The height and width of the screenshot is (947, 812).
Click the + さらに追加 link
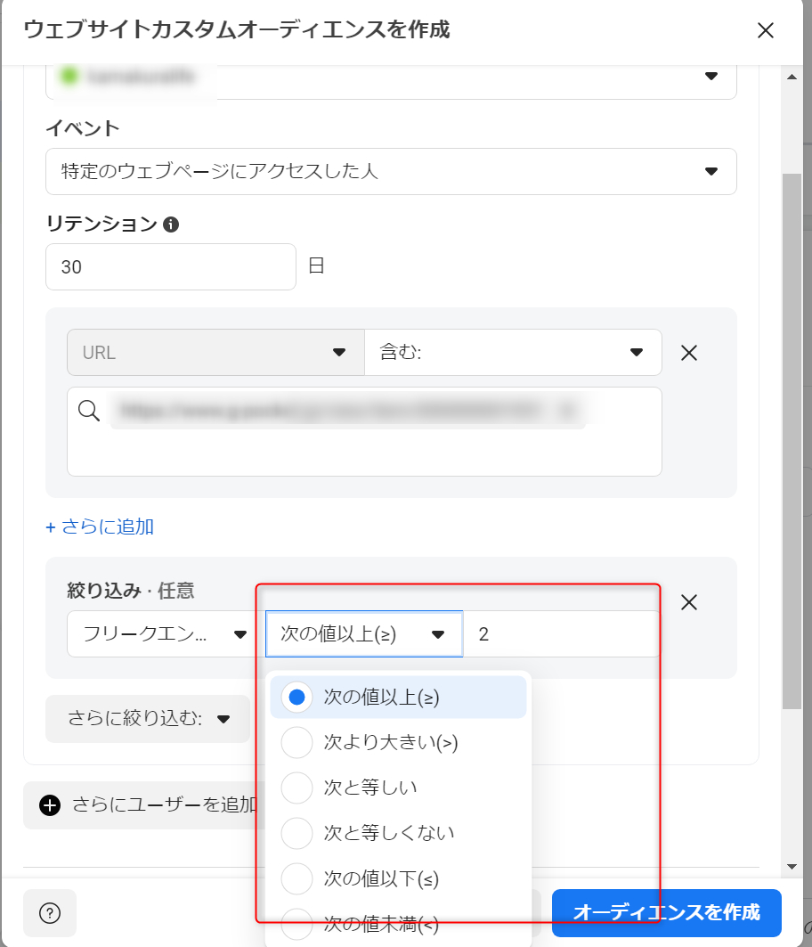[100, 527]
